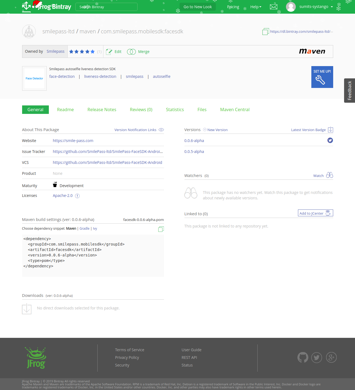Click the Latest Version Badge download icon
Screen dimensions: 355x390
click(330, 130)
